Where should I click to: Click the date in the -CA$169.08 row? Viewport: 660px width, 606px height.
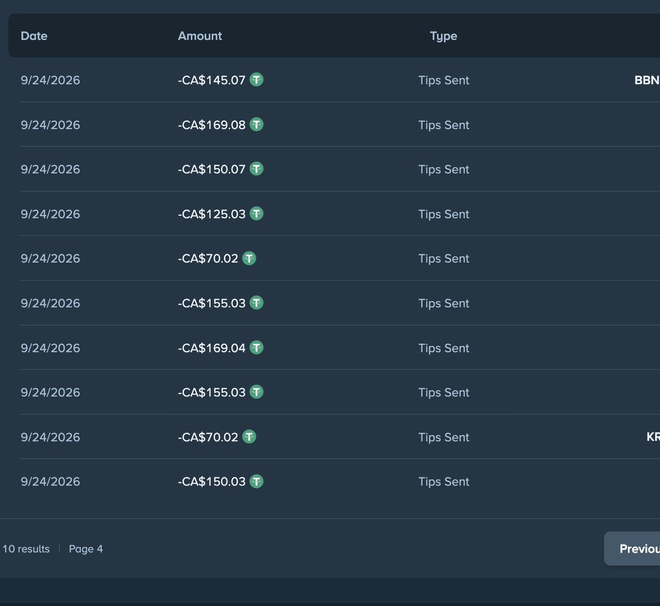pyautogui.click(x=50, y=125)
